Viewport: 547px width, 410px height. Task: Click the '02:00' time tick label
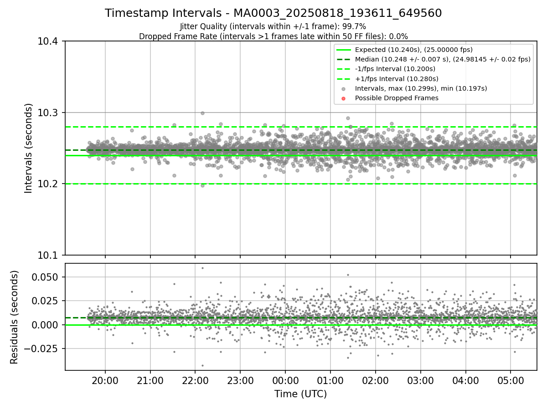click(x=376, y=380)
